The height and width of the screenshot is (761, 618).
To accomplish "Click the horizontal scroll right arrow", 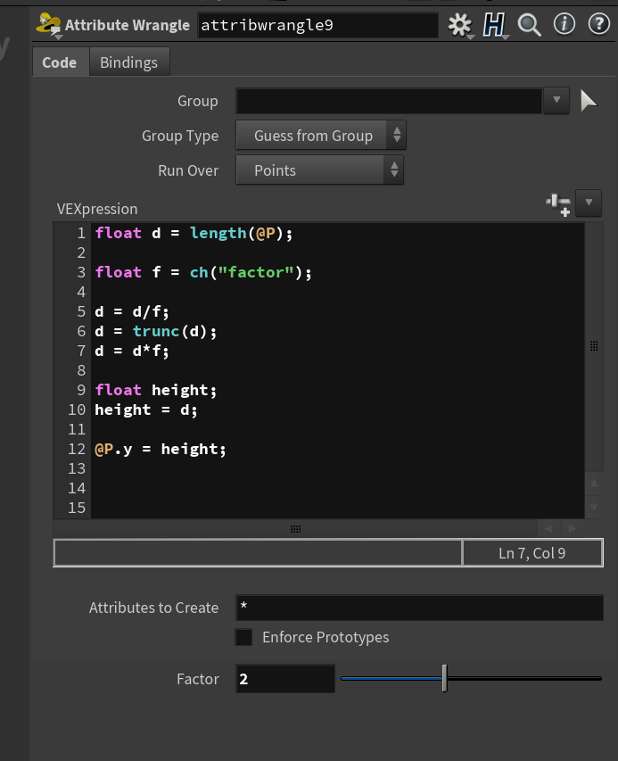I will (573, 528).
